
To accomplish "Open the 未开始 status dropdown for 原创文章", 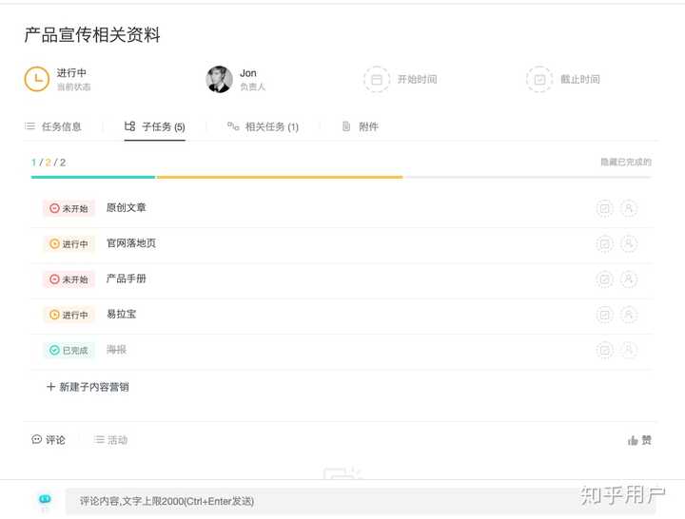I will coord(68,208).
